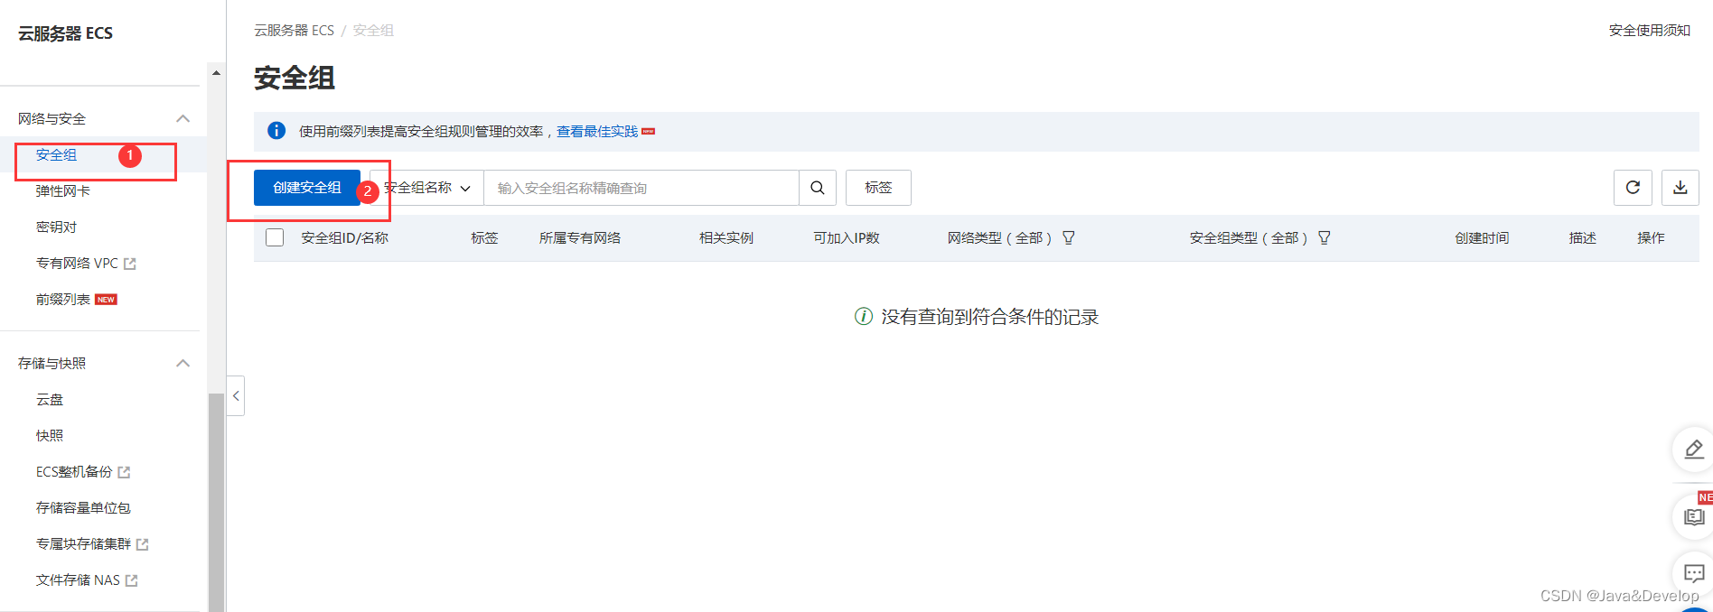
Task: Click the 创建安全组 button
Action: coord(307,188)
